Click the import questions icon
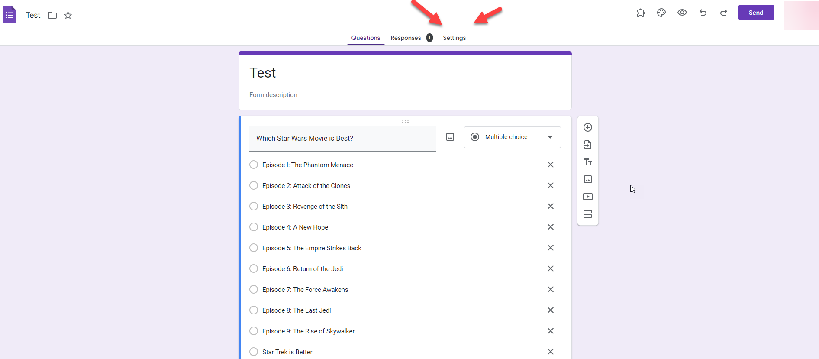The image size is (819, 359). pos(587,145)
